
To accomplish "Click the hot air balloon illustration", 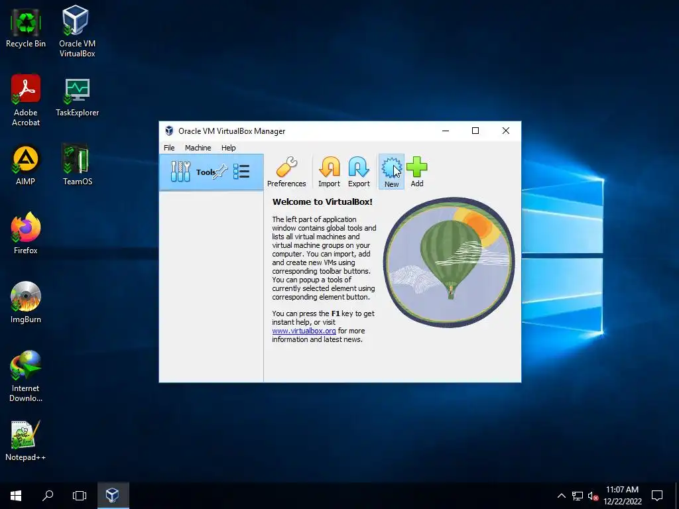I will [449, 262].
